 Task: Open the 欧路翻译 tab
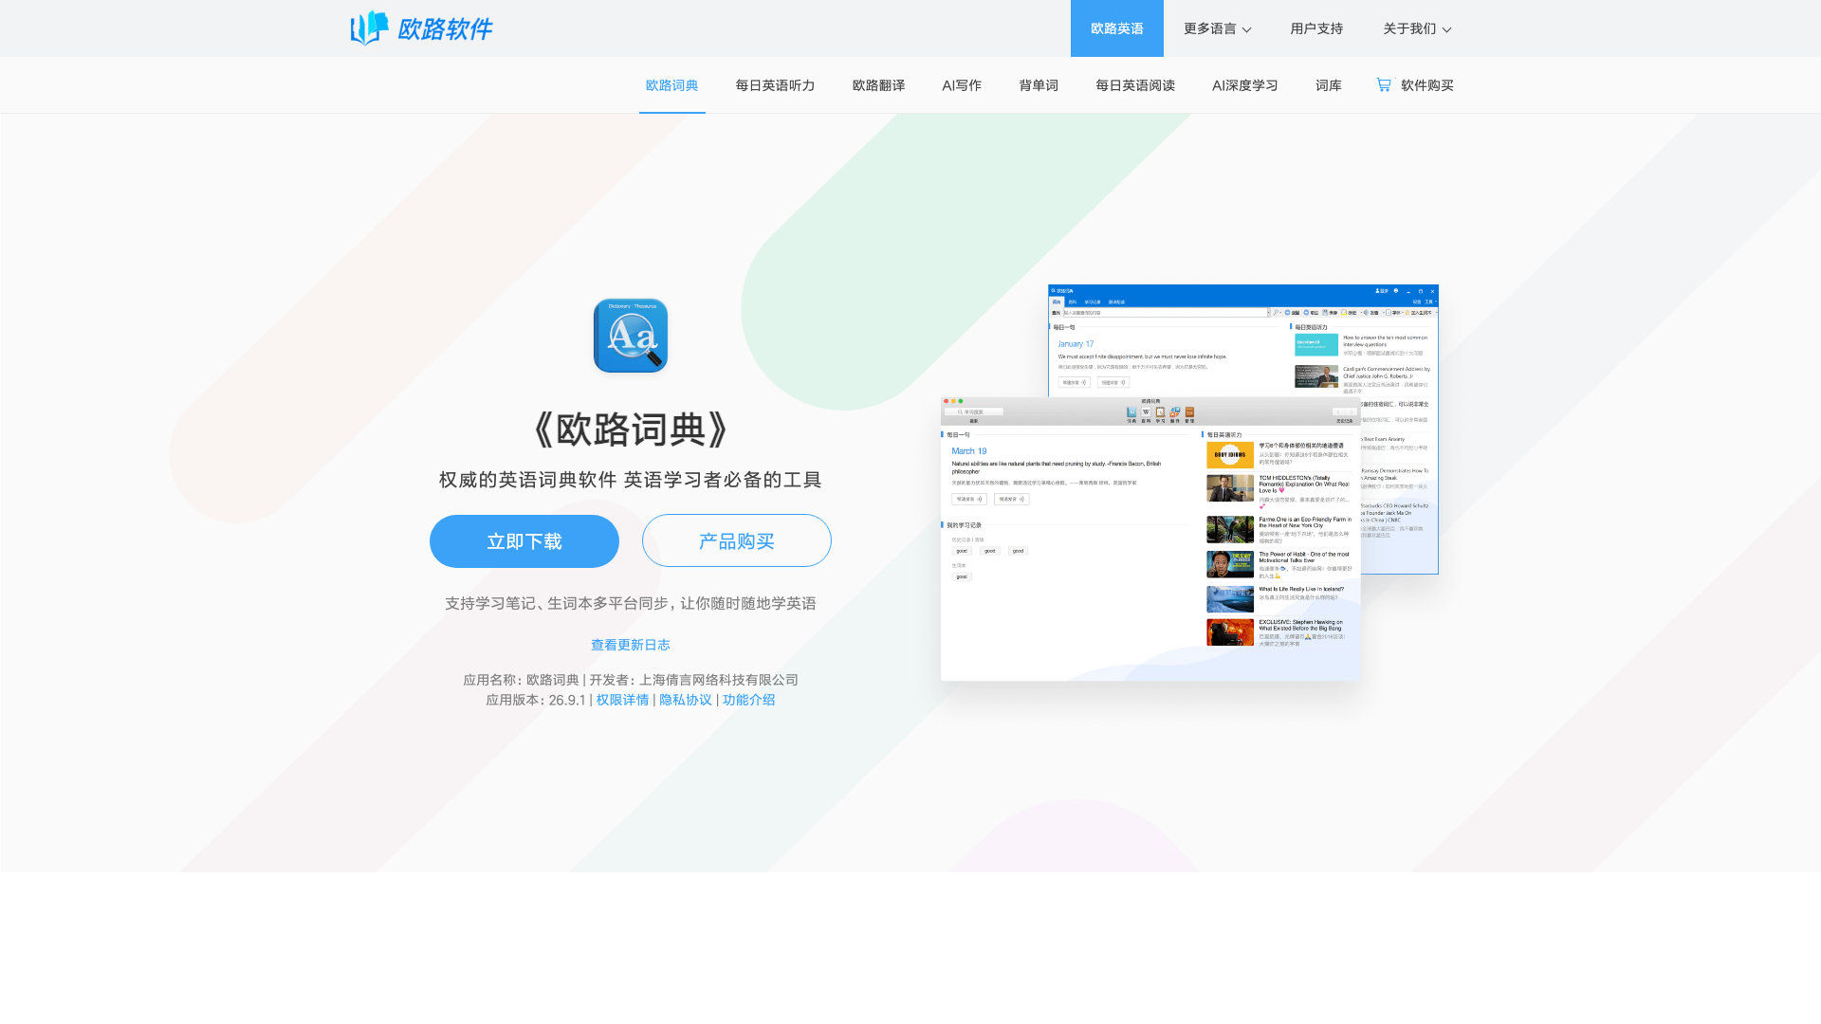(878, 85)
